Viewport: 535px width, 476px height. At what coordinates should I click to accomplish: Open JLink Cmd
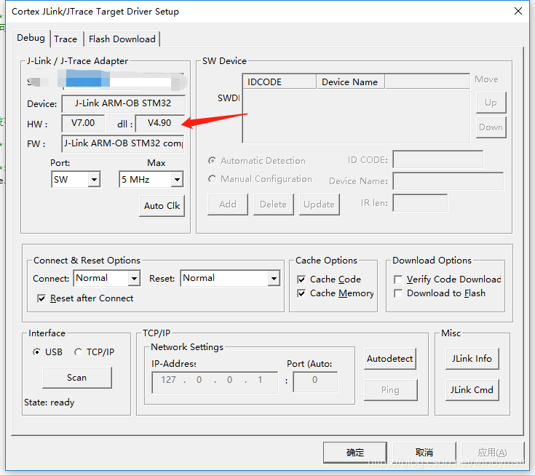coord(472,390)
